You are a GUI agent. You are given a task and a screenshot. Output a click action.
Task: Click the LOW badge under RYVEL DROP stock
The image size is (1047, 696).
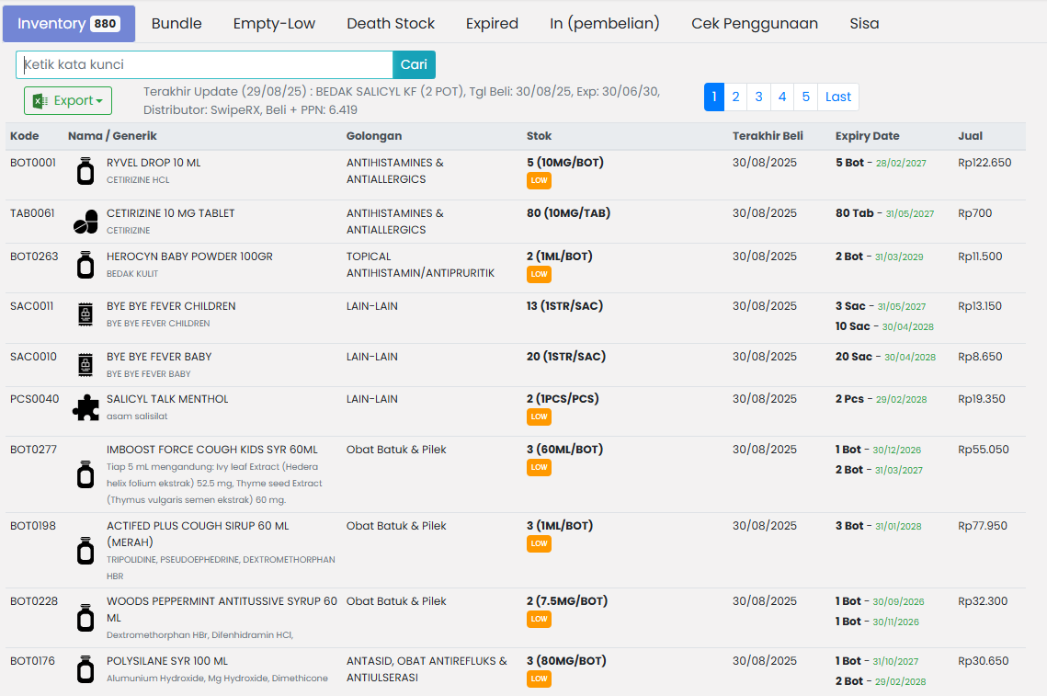[539, 181]
